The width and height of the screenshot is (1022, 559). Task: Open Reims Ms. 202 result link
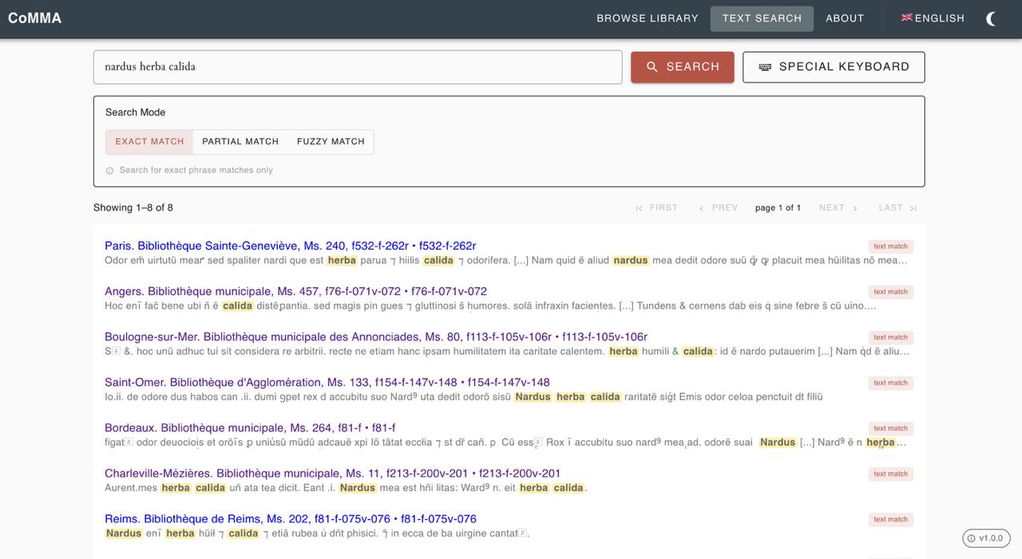coord(290,519)
